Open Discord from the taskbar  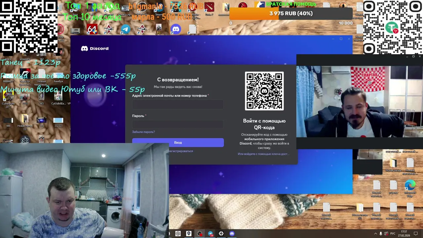(232, 233)
